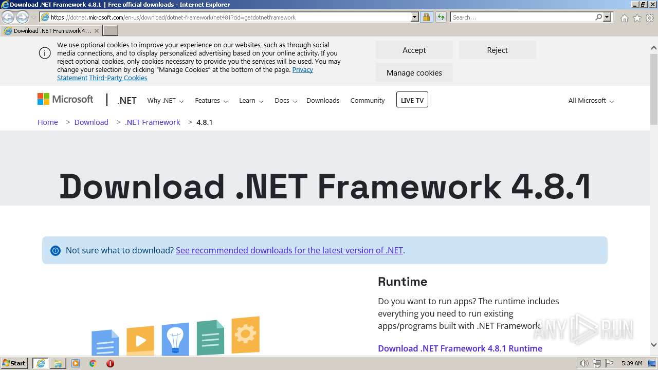The height and width of the screenshot is (370, 658).
Task: Expand the address bar URL dropdown
Action: 415,17
